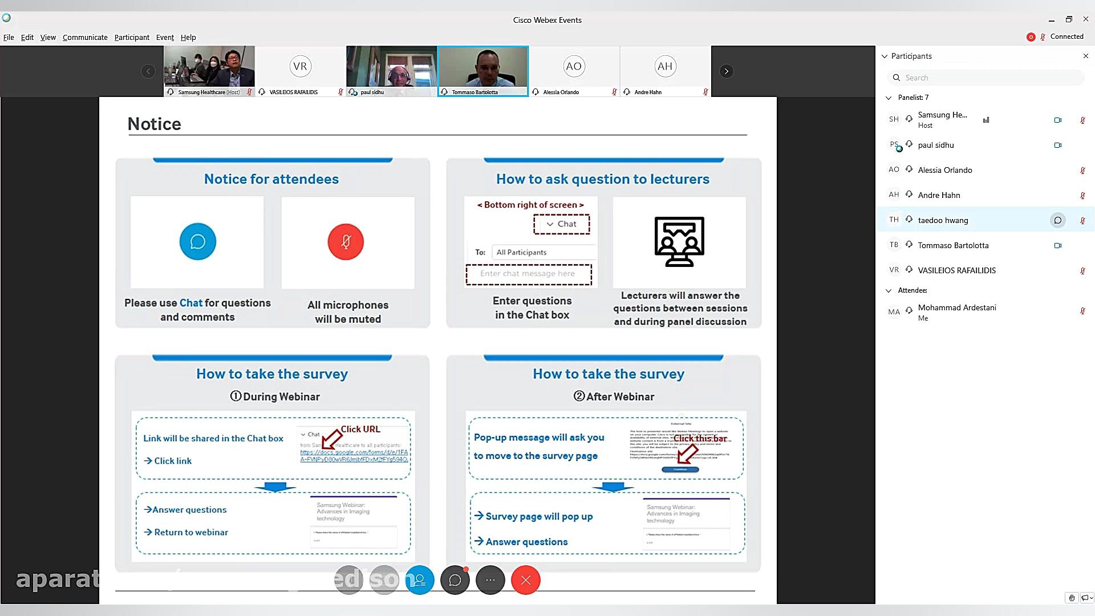This screenshot has width=1095, height=616.
Task: Open the Participants panel from bottom toolbar
Action: point(420,580)
